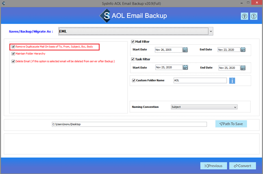Screen dimensions: 263x174
Task: Click the second icon in the header's top-right corner
Action: click(x=253, y=17)
